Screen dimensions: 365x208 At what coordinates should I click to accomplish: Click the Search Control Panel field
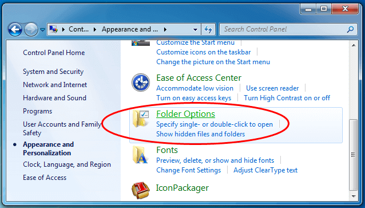[x=283, y=29]
